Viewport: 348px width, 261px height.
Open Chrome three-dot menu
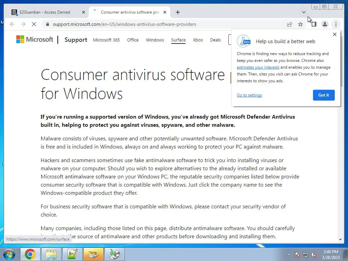(x=336, y=24)
